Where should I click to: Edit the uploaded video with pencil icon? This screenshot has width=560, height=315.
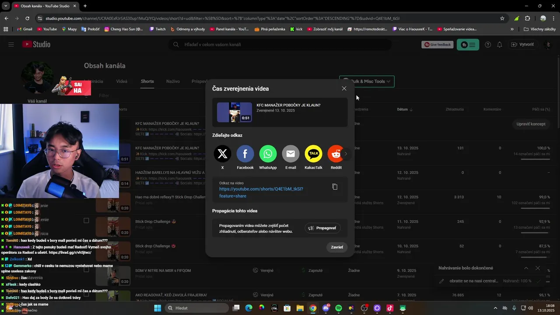tap(442, 281)
